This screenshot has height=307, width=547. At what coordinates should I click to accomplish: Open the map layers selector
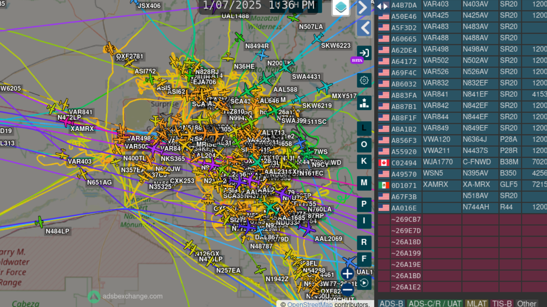click(x=341, y=7)
